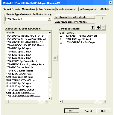Confirm with the OK button
Screen dimensions: 114x115
[x=72, y=111]
